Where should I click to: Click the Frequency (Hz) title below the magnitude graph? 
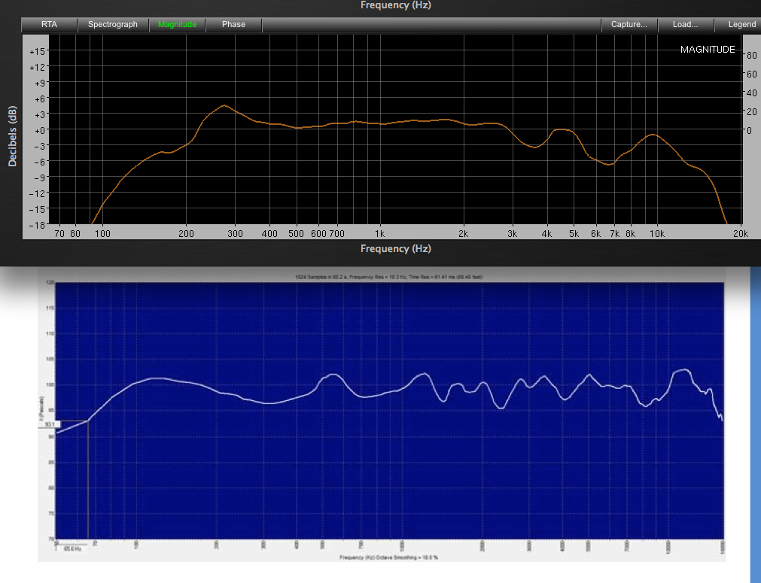(x=395, y=248)
